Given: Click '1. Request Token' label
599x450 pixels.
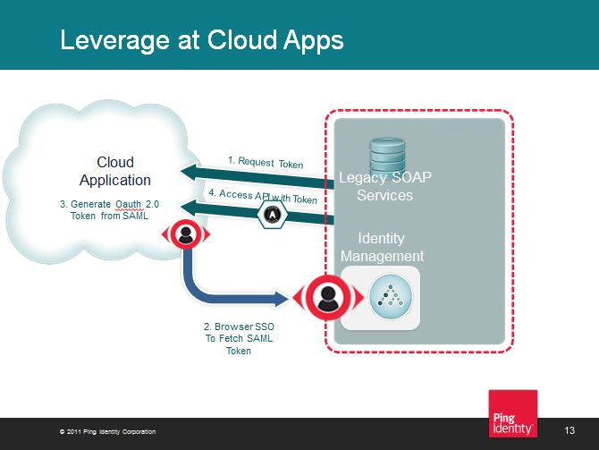Looking at the screenshot, I should point(266,162).
